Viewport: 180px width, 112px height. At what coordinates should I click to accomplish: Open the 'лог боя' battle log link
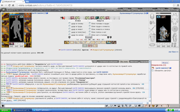[x=173, y=52]
